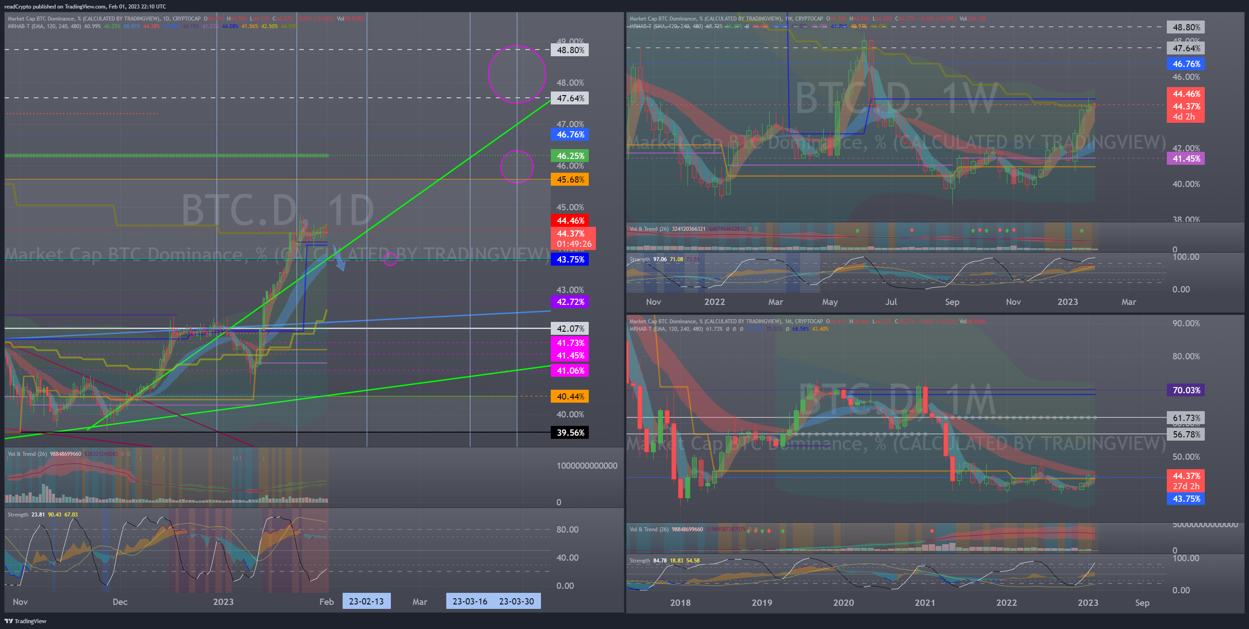Click the 01:49:26 countdown label on the 1D chart
The image size is (1249, 629).
(x=574, y=244)
